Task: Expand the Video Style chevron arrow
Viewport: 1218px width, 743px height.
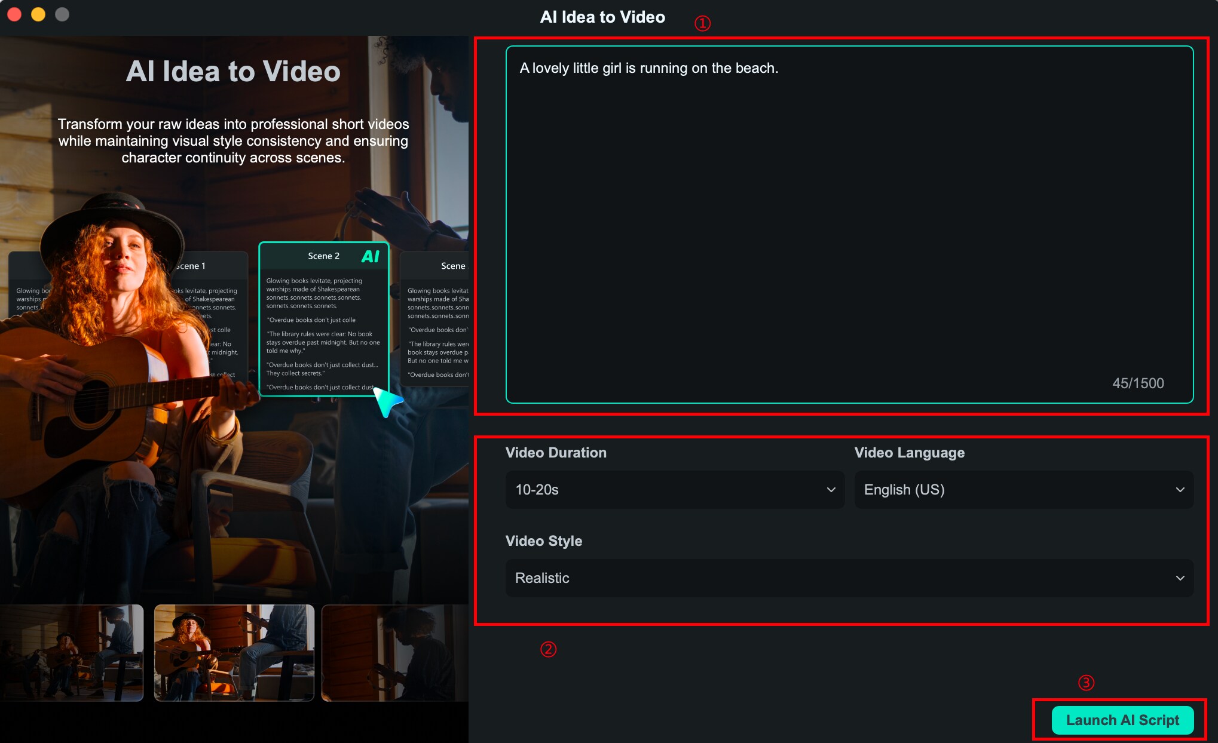Action: (x=1180, y=578)
